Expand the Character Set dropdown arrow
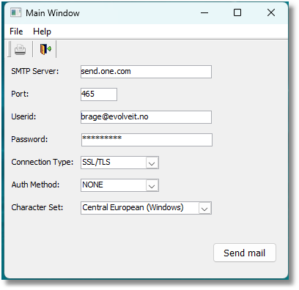 pyautogui.click(x=204, y=208)
